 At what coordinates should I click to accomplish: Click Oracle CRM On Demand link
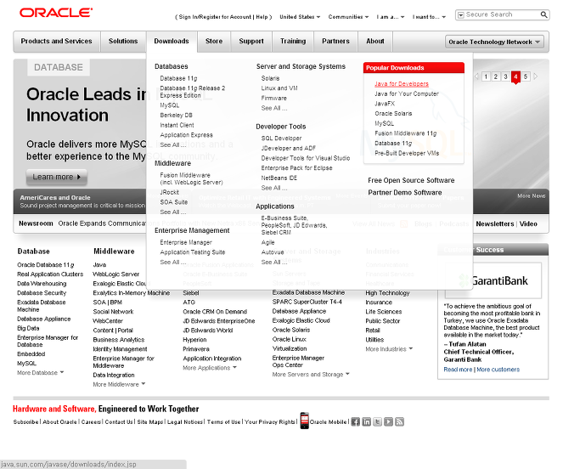point(215,312)
